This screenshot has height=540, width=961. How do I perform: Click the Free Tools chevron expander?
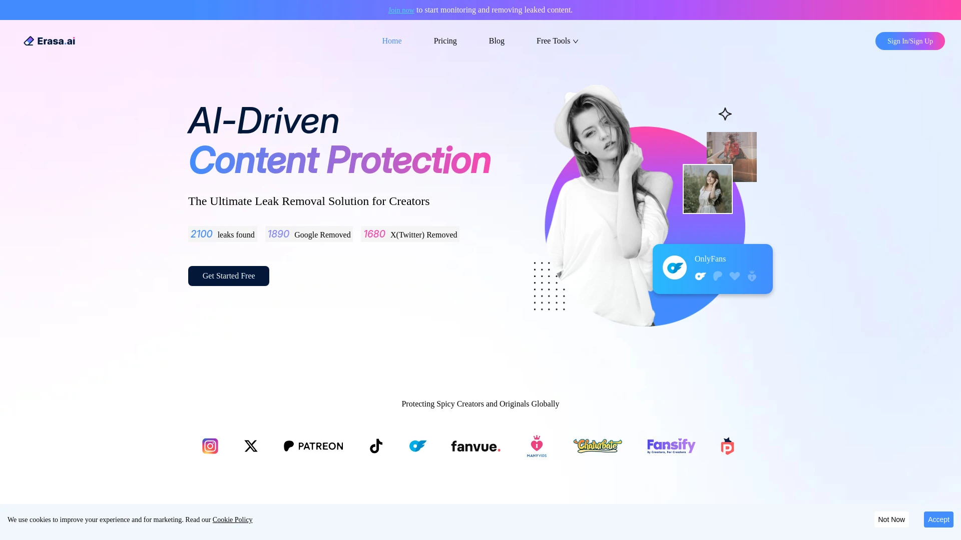(576, 41)
